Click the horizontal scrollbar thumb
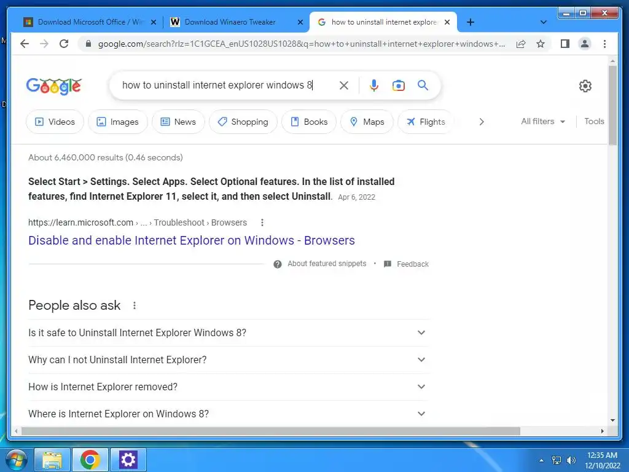The height and width of the screenshot is (472, 629). coord(271,431)
